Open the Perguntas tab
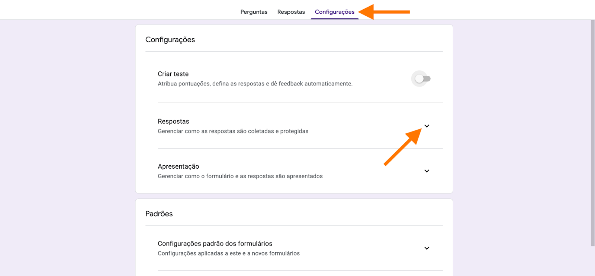This screenshot has height=276, width=595. click(254, 12)
